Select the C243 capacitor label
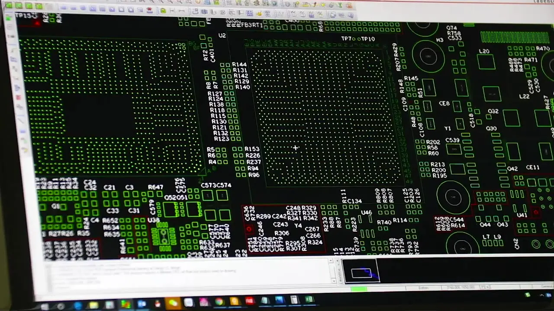 (x=280, y=225)
